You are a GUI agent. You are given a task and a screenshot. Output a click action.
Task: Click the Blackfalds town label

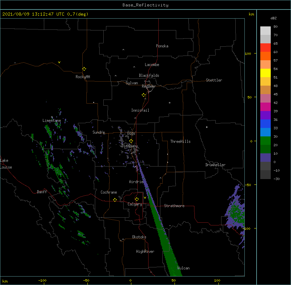point(149,75)
